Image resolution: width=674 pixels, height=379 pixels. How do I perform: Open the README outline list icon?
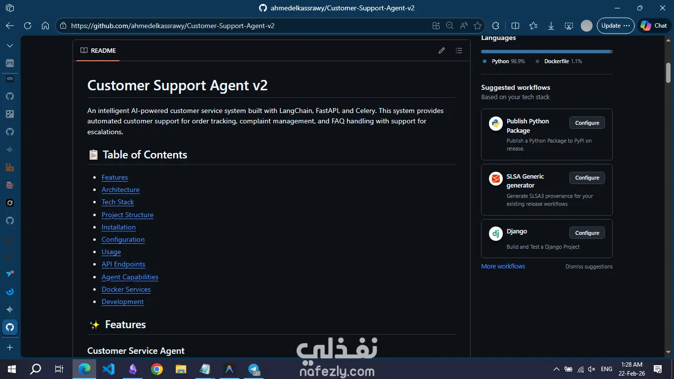[459, 50]
